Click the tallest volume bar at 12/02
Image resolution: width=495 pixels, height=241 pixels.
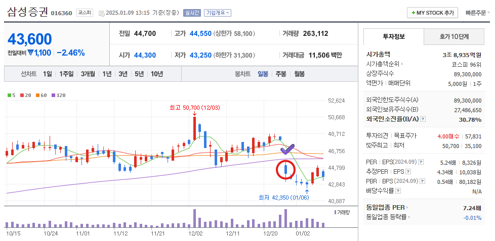pyautogui.click(x=194, y=218)
